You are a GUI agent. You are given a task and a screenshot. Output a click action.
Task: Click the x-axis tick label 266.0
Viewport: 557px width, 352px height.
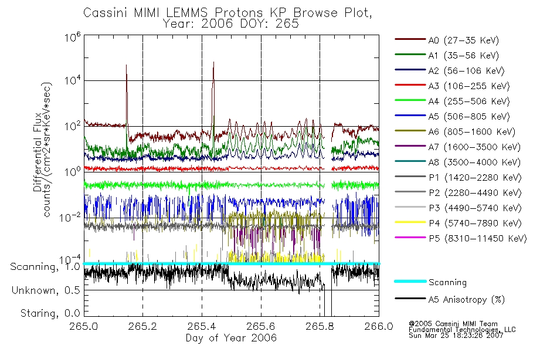[379, 326]
